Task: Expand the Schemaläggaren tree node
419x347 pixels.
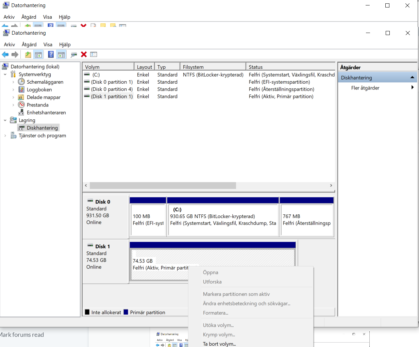Action: pos(13,82)
